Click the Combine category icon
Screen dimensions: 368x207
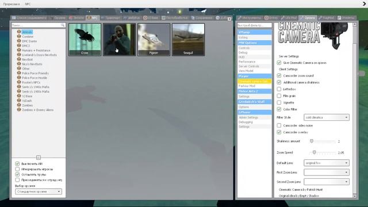pyautogui.click(x=19, y=36)
